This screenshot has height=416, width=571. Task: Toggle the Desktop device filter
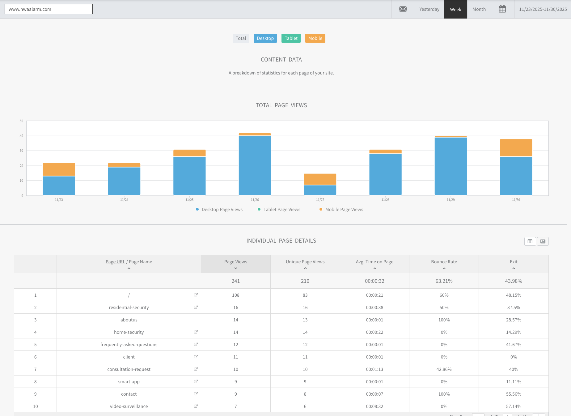[x=265, y=38]
